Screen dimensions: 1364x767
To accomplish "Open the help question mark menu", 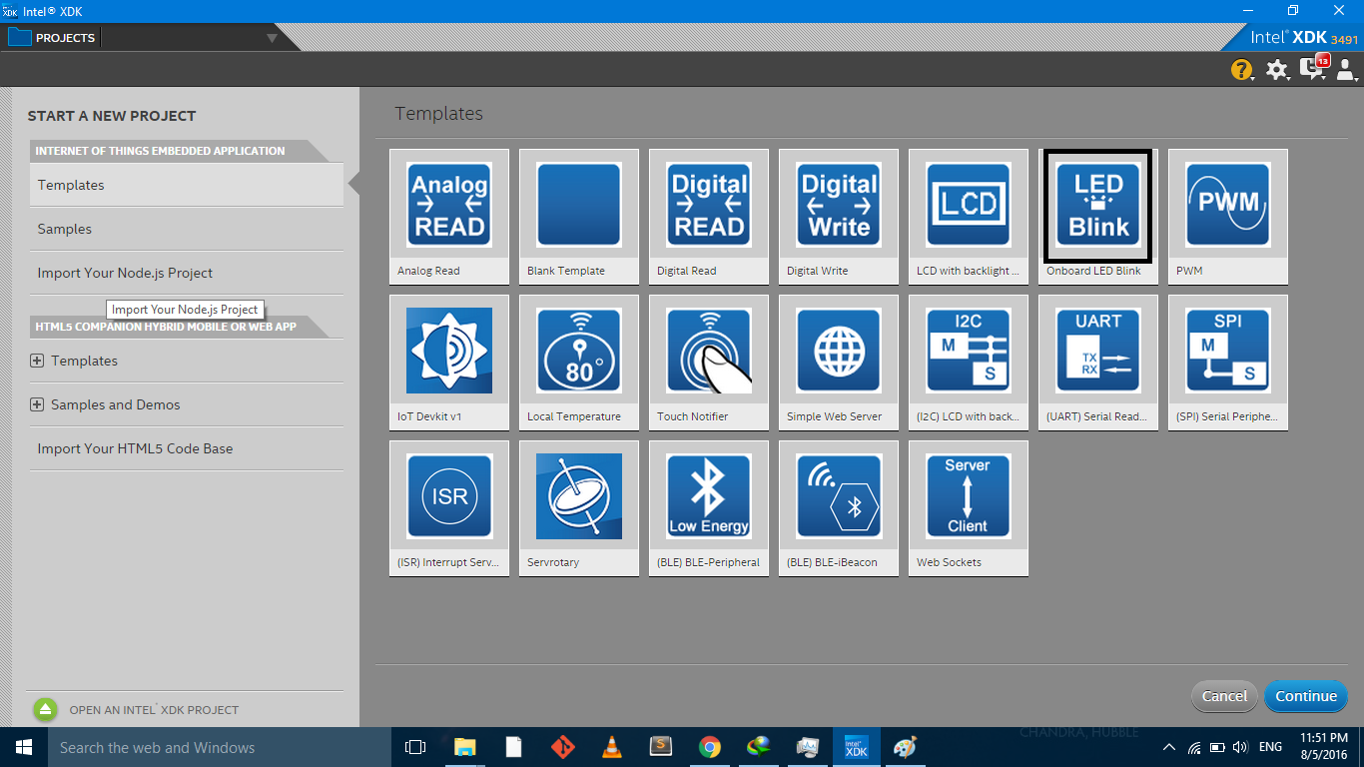I will click(1241, 70).
